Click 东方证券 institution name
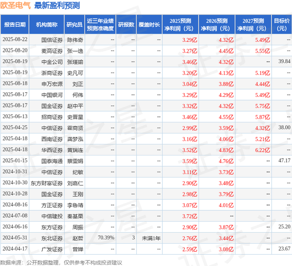Screen dimensions: 292x266 coord(52,227)
